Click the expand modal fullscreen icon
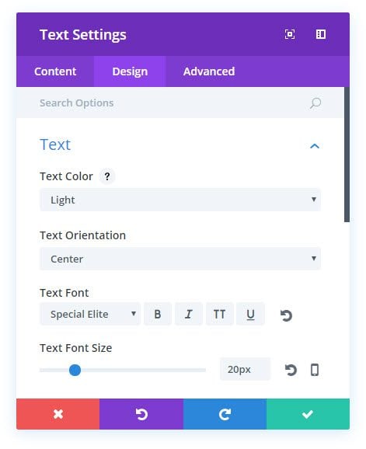The image size is (366, 449). 290,34
